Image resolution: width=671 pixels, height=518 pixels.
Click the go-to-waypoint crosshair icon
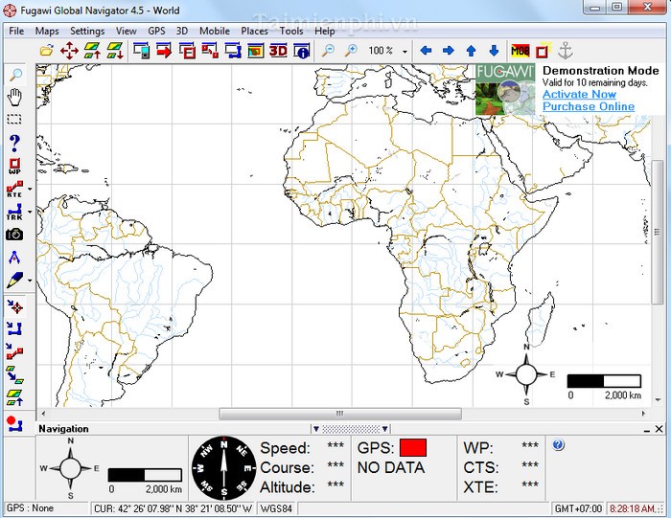[x=15, y=306]
